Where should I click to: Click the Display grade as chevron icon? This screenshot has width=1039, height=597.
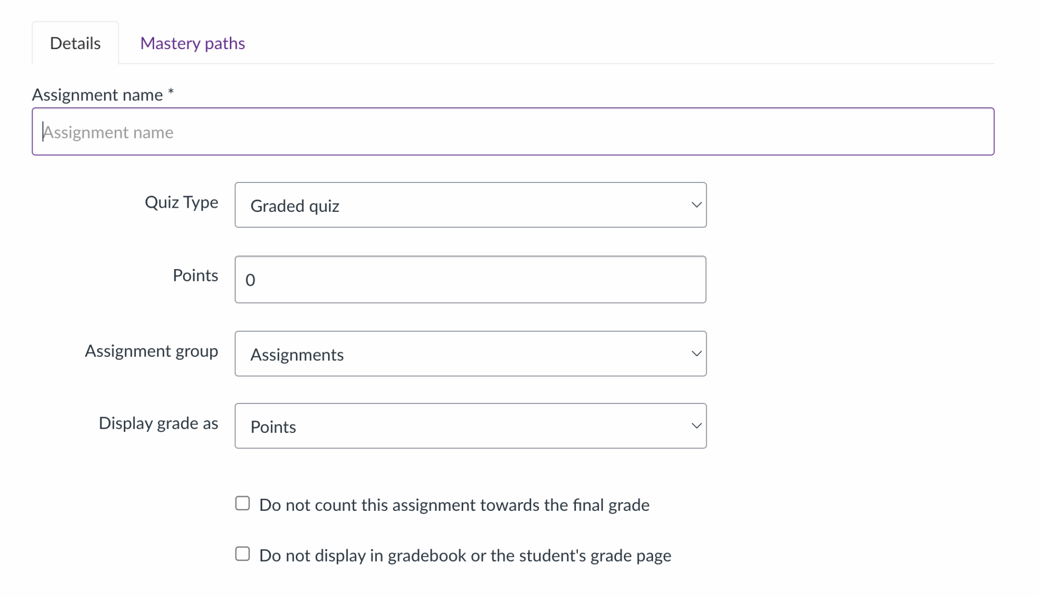pyautogui.click(x=696, y=426)
